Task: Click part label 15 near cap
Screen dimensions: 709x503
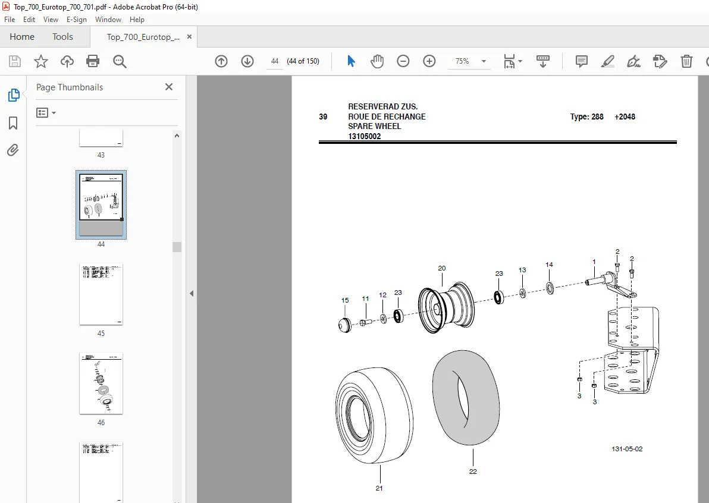Action: 345,300
